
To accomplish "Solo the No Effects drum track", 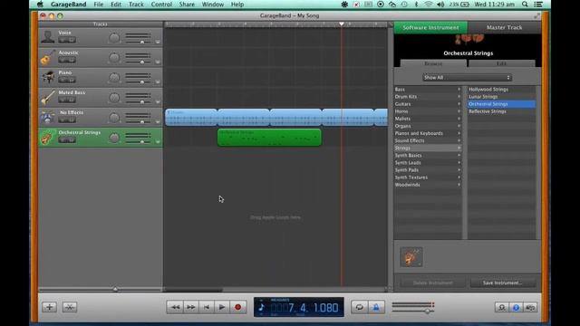I will 72,120.
